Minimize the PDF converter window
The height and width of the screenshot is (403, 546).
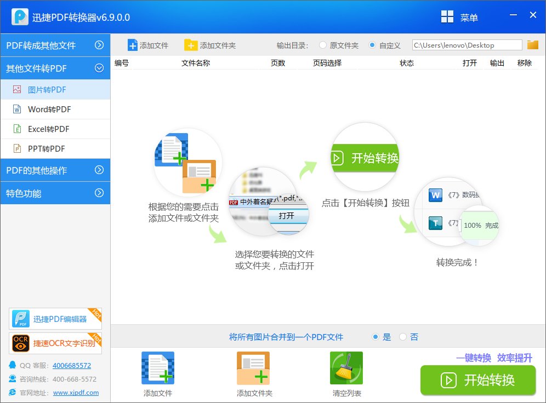513,15
